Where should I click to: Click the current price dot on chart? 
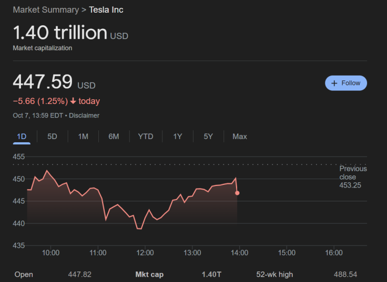point(237,193)
